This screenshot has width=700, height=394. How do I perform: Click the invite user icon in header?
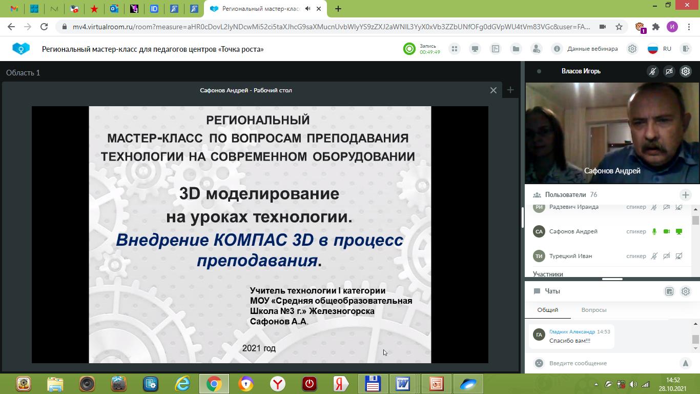[537, 49]
